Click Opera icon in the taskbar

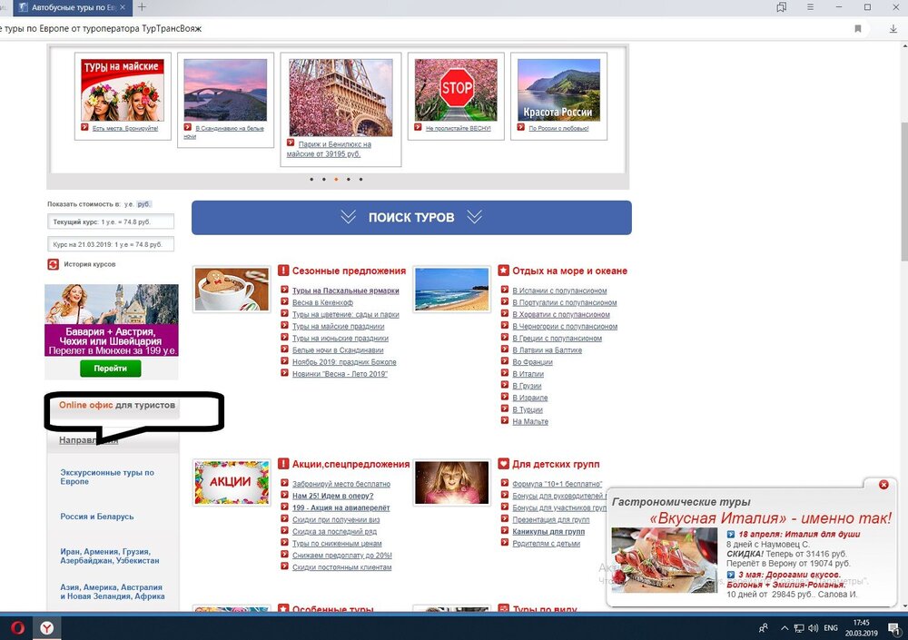[16, 627]
